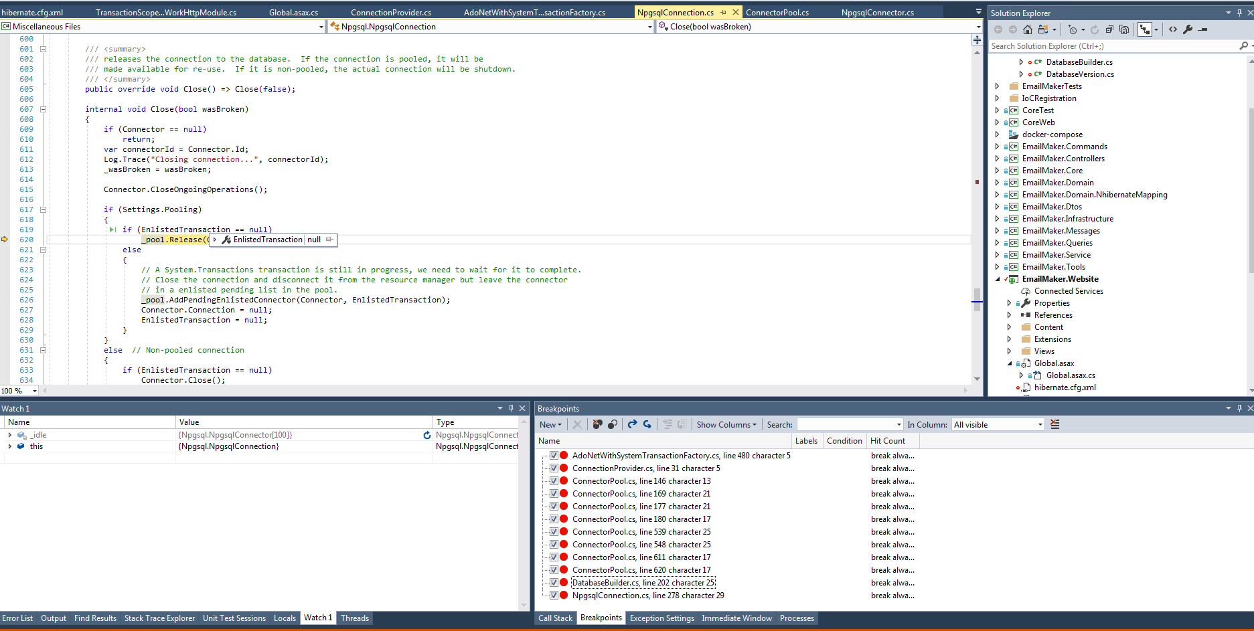The image size is (1254, 631).
Task: Open the Immediate Window tab
Action: tap(736, 618)
